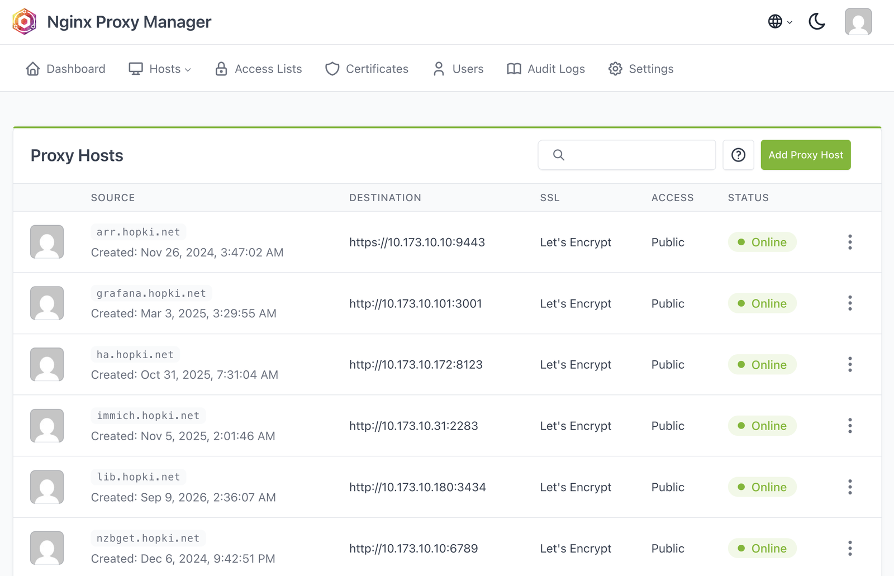Click the Nginx Proxy Manager logo icon
Image resolution: width=894 pixels, height=576 pixels.
[x=25, y=22]
